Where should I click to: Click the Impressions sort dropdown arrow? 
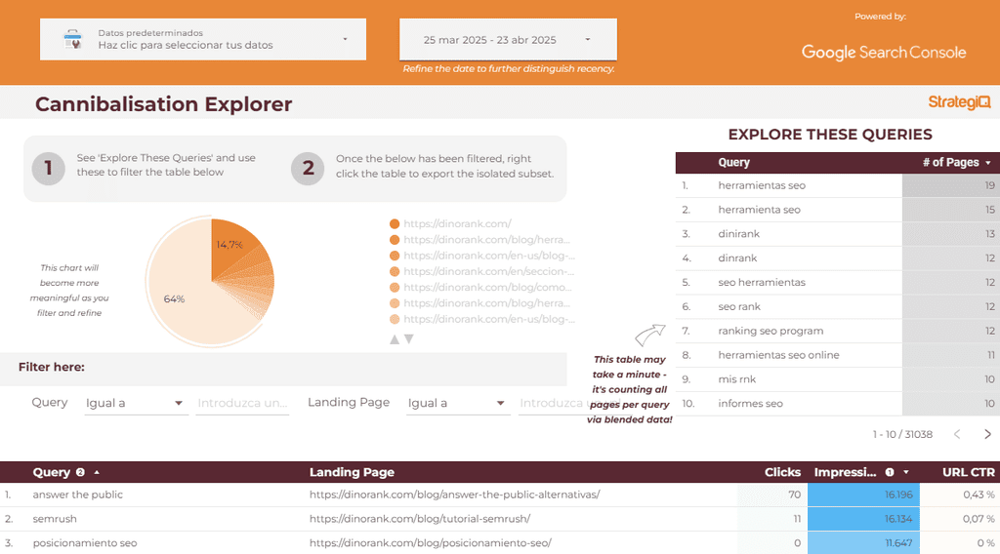tap(906, 472)
